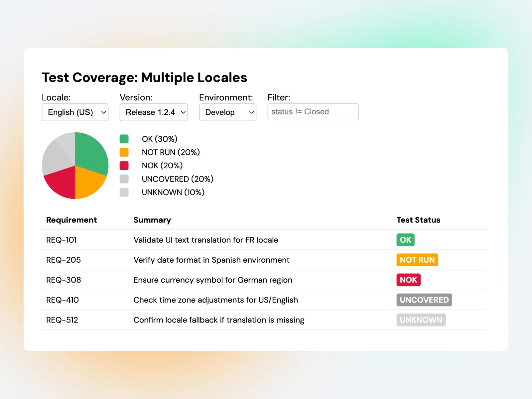Select the green OK status badge for REQ-101
This screenshot has height=399, width=532.
(405, 240)
